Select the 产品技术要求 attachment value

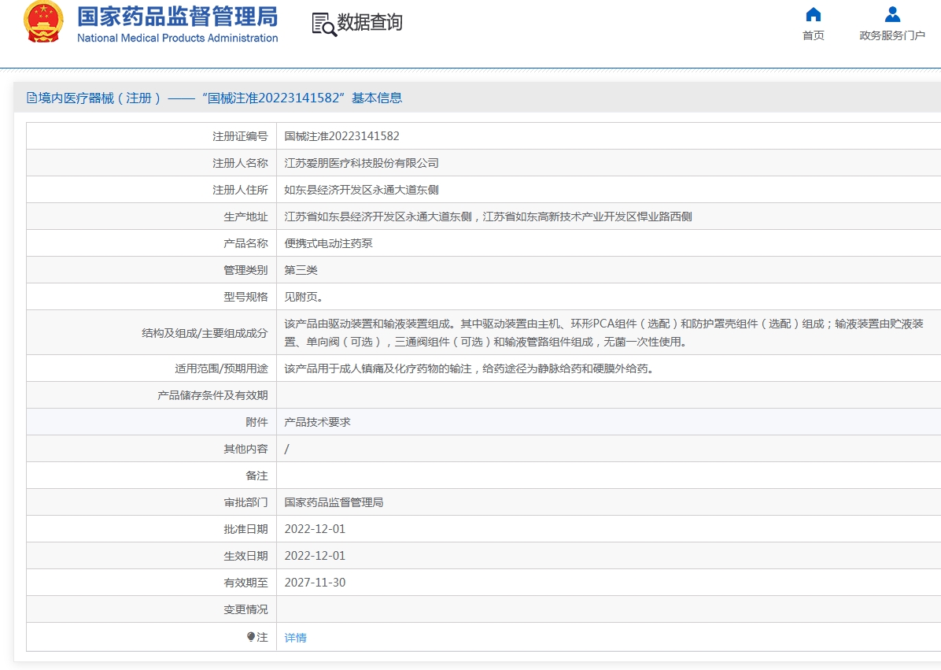317,422
